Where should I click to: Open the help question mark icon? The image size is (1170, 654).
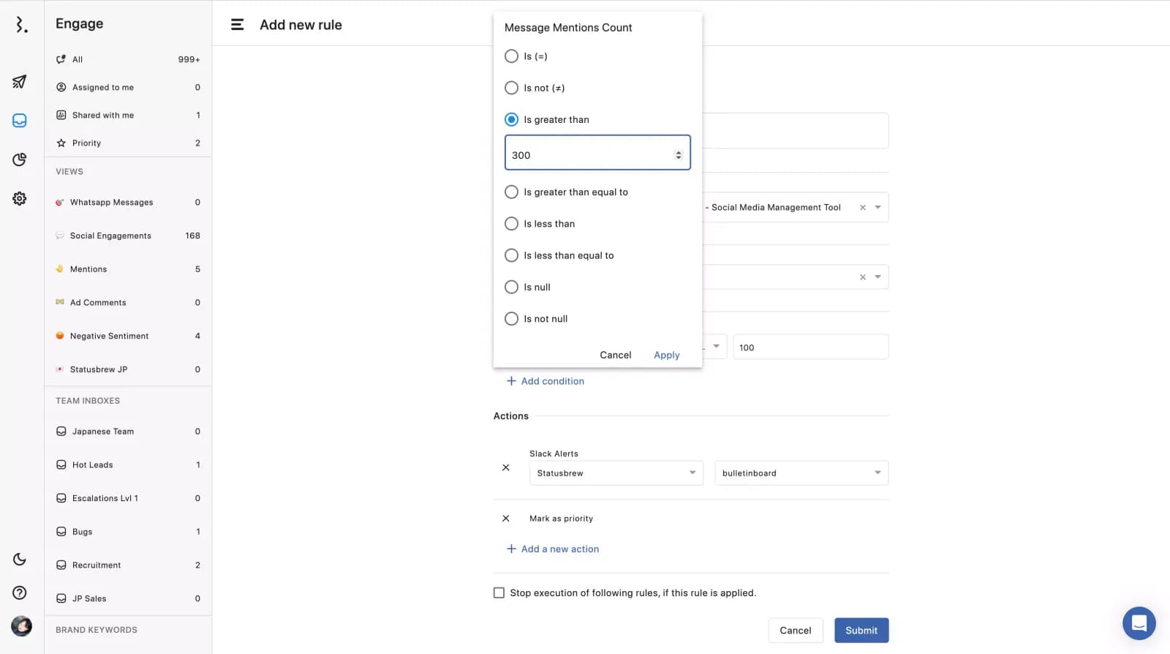pos(20,593)
